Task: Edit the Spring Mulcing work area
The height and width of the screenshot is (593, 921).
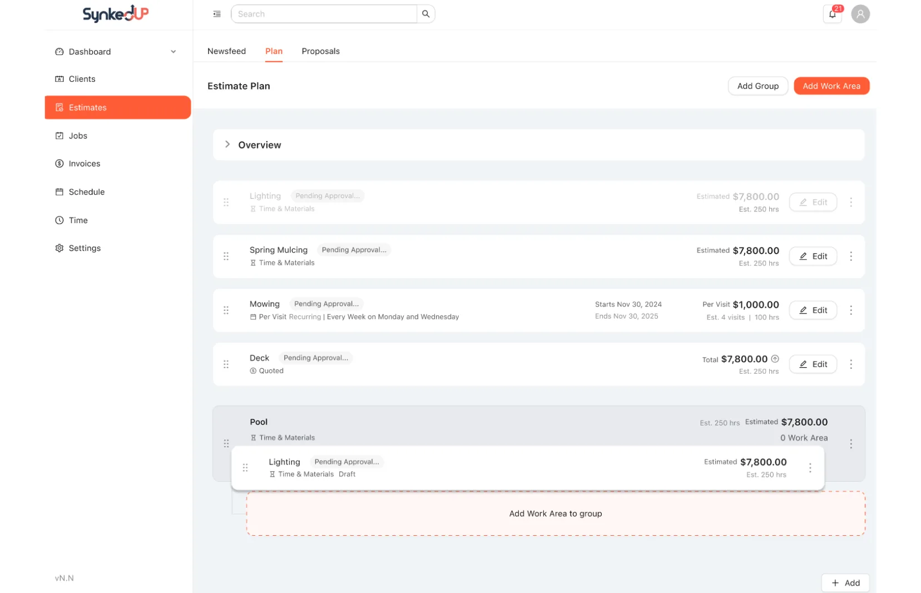Action: point(813,256)
